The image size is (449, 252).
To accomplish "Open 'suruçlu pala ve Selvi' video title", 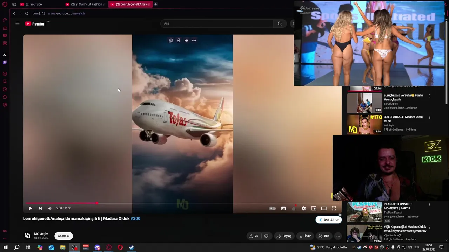I will coord(403,97).
